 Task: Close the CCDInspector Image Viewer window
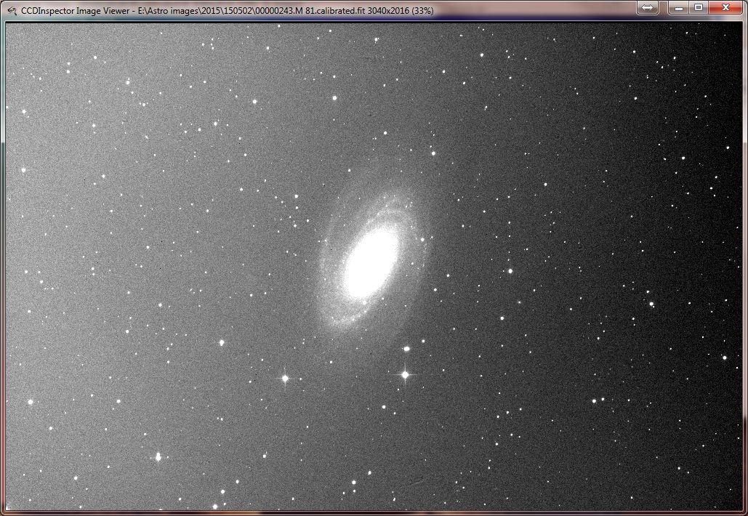pos(725,7)
